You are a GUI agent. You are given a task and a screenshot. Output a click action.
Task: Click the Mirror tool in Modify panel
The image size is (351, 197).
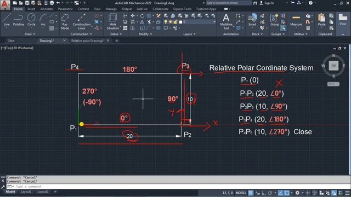click(x=142, y=22)
